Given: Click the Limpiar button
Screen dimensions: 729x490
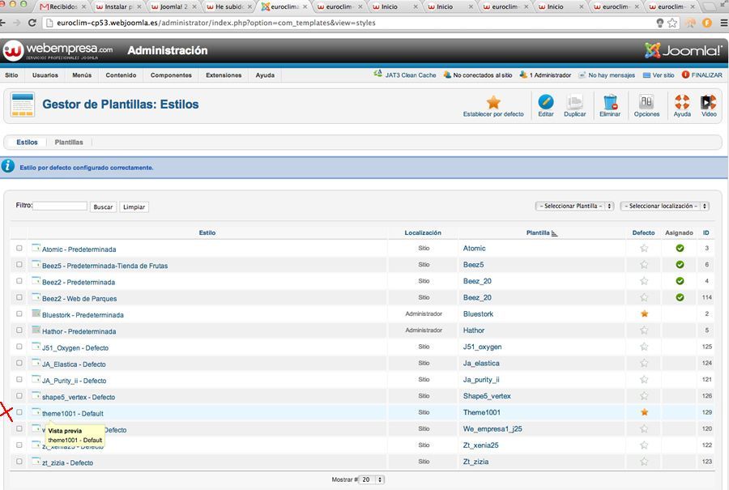Looking at the screenshot, I should click(x=134, y=207).
